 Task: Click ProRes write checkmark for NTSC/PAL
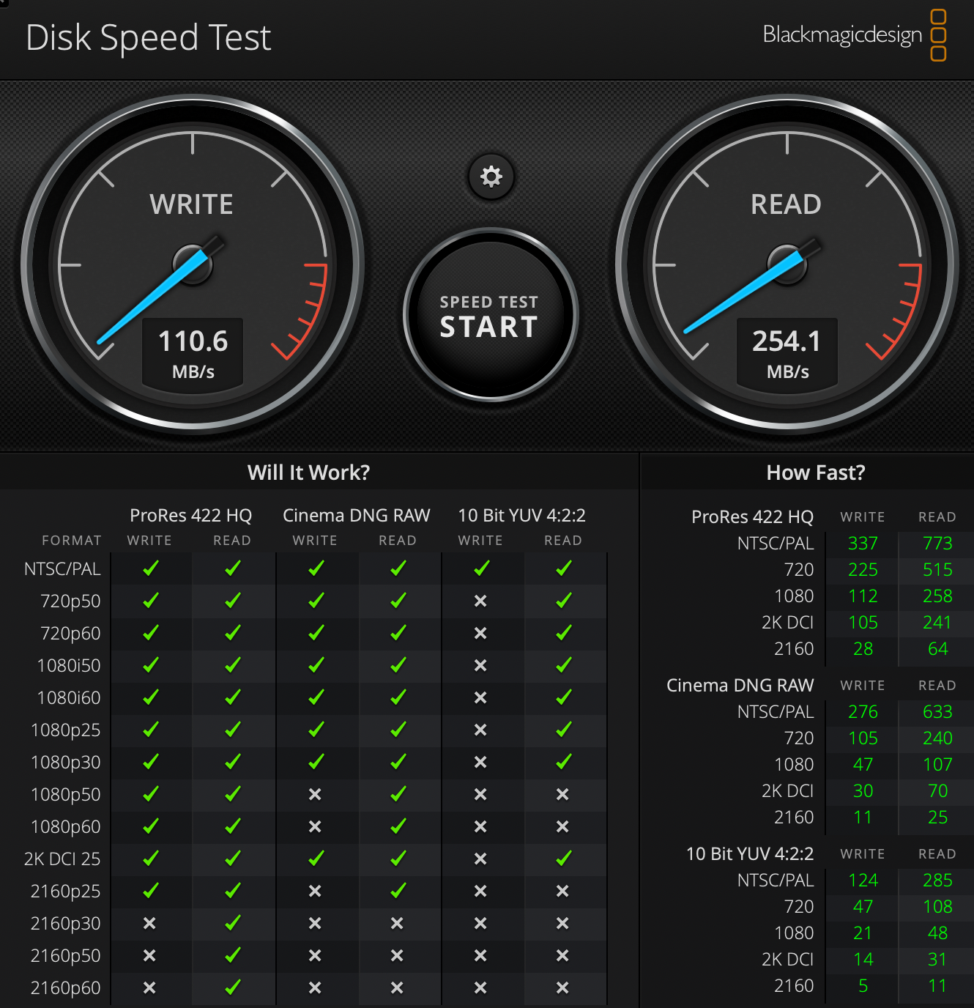click(x=150, y=568)
